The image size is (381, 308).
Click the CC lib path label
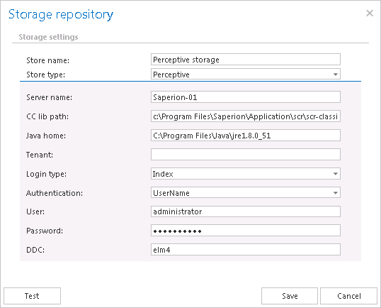[47, 116]
